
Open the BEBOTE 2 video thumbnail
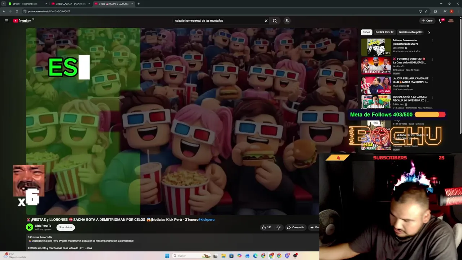click(376, 65)
